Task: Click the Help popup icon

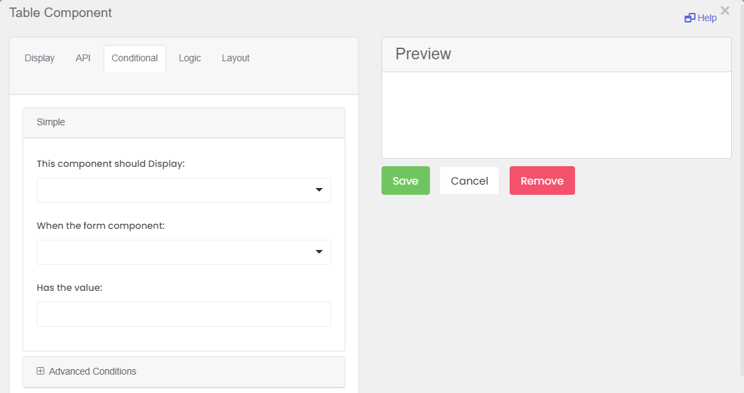Action: click(689, 18)
